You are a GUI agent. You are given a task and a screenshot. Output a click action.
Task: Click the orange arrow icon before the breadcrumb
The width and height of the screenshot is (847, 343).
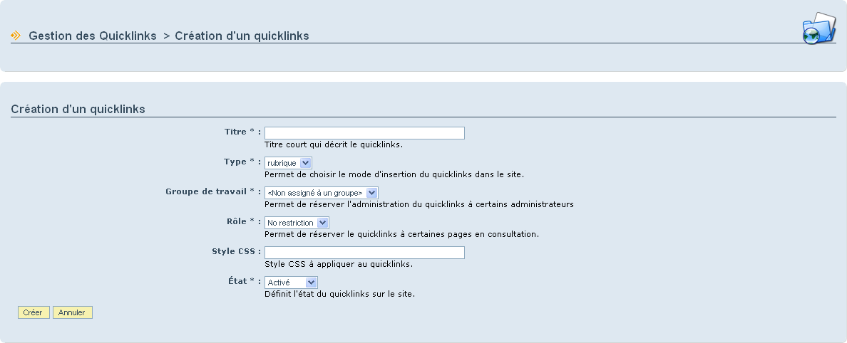coord(16,36)
